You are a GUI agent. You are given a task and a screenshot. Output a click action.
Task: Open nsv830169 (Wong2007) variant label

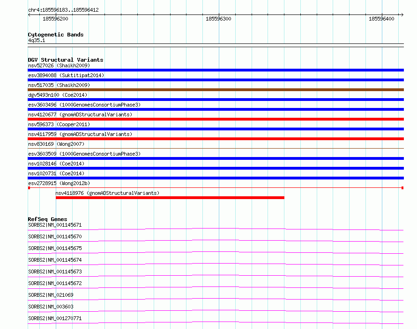tap(56, 144)
